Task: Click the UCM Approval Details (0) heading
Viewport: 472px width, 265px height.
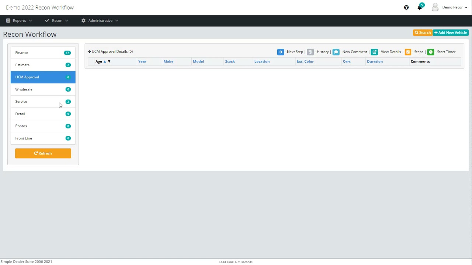Action: coord(112,52)
